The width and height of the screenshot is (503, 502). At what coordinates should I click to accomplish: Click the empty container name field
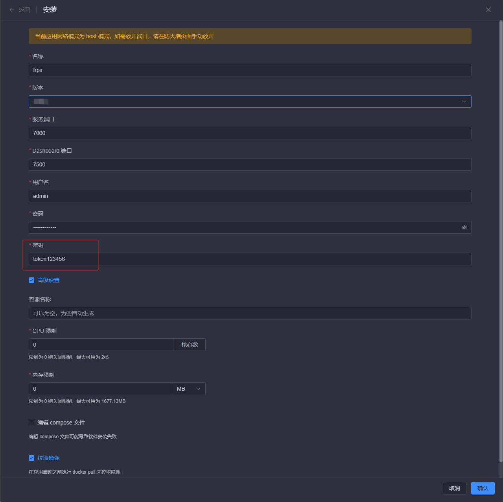tap(250, 313)
